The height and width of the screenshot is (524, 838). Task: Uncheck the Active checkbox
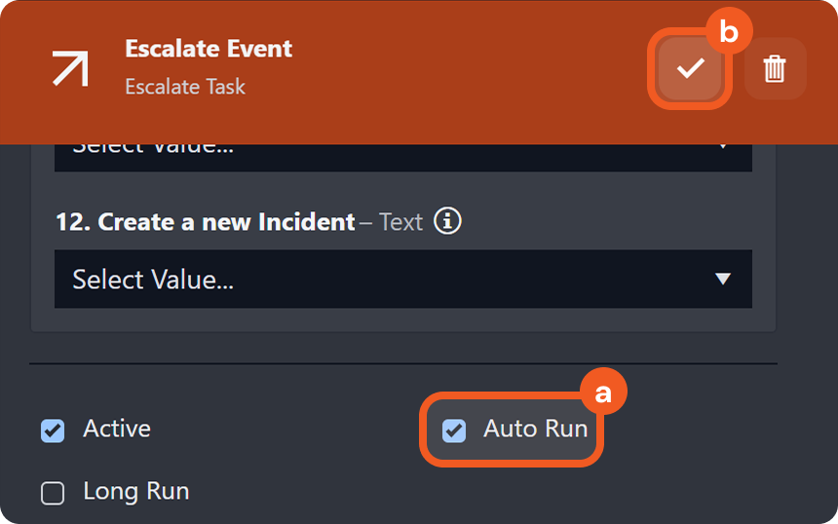(x=53, y=430)
